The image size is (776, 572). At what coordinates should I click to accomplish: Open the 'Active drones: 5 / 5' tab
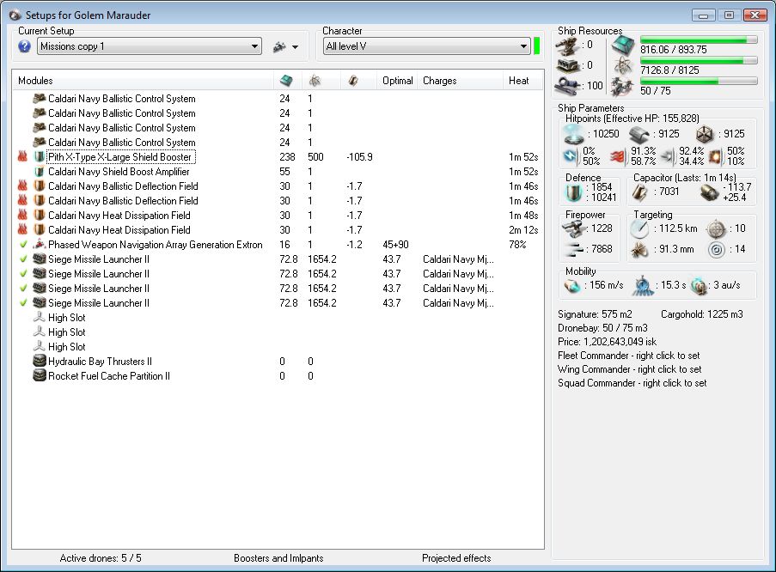(101, 558)
